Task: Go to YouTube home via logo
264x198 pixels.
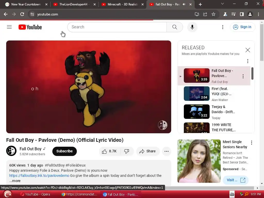Action: (30, 27)
